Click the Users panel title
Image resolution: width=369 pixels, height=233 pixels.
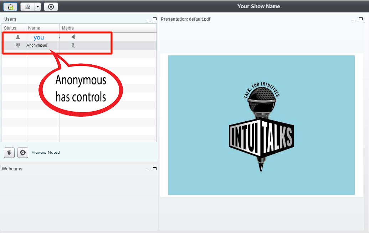[10, 19]
